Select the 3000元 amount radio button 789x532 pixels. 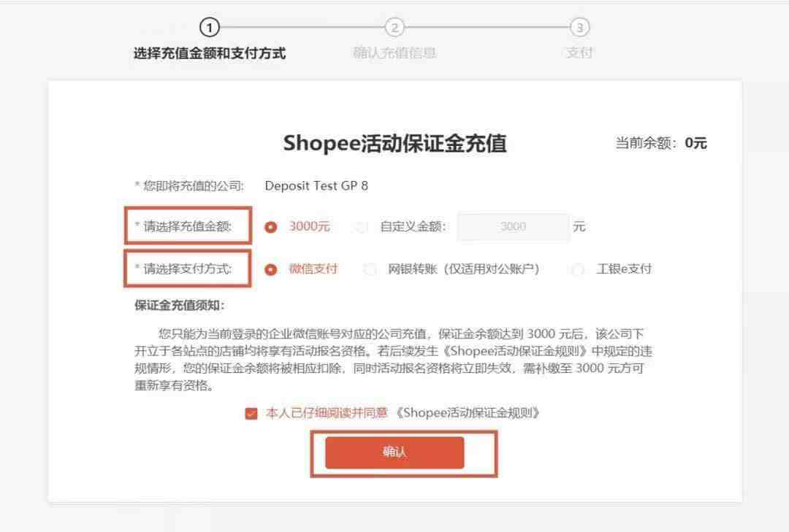click(271, 227)
